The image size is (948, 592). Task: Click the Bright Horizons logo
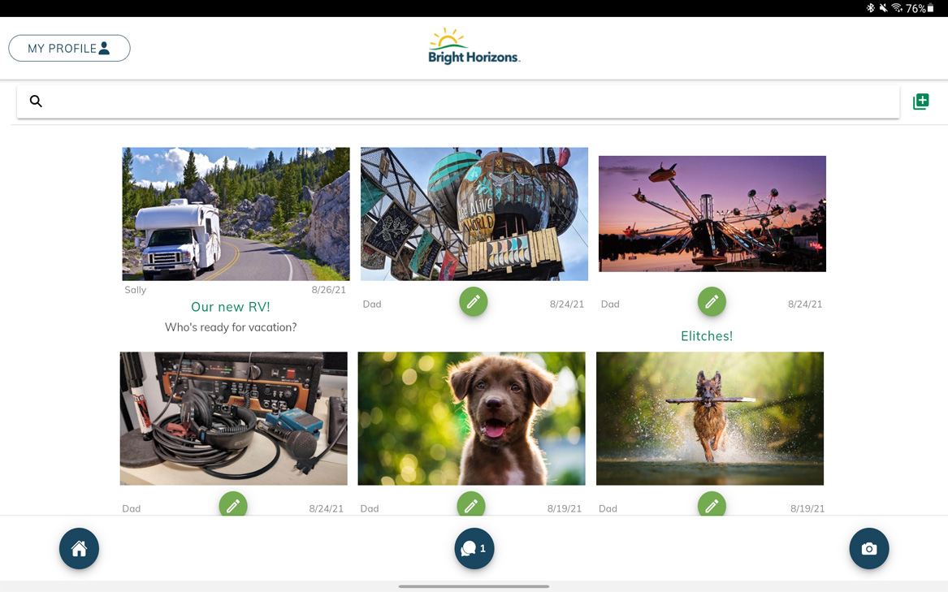coord(474,46)
